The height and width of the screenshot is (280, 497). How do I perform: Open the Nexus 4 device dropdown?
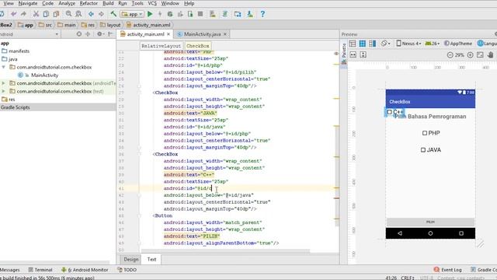tap(409, 44)
